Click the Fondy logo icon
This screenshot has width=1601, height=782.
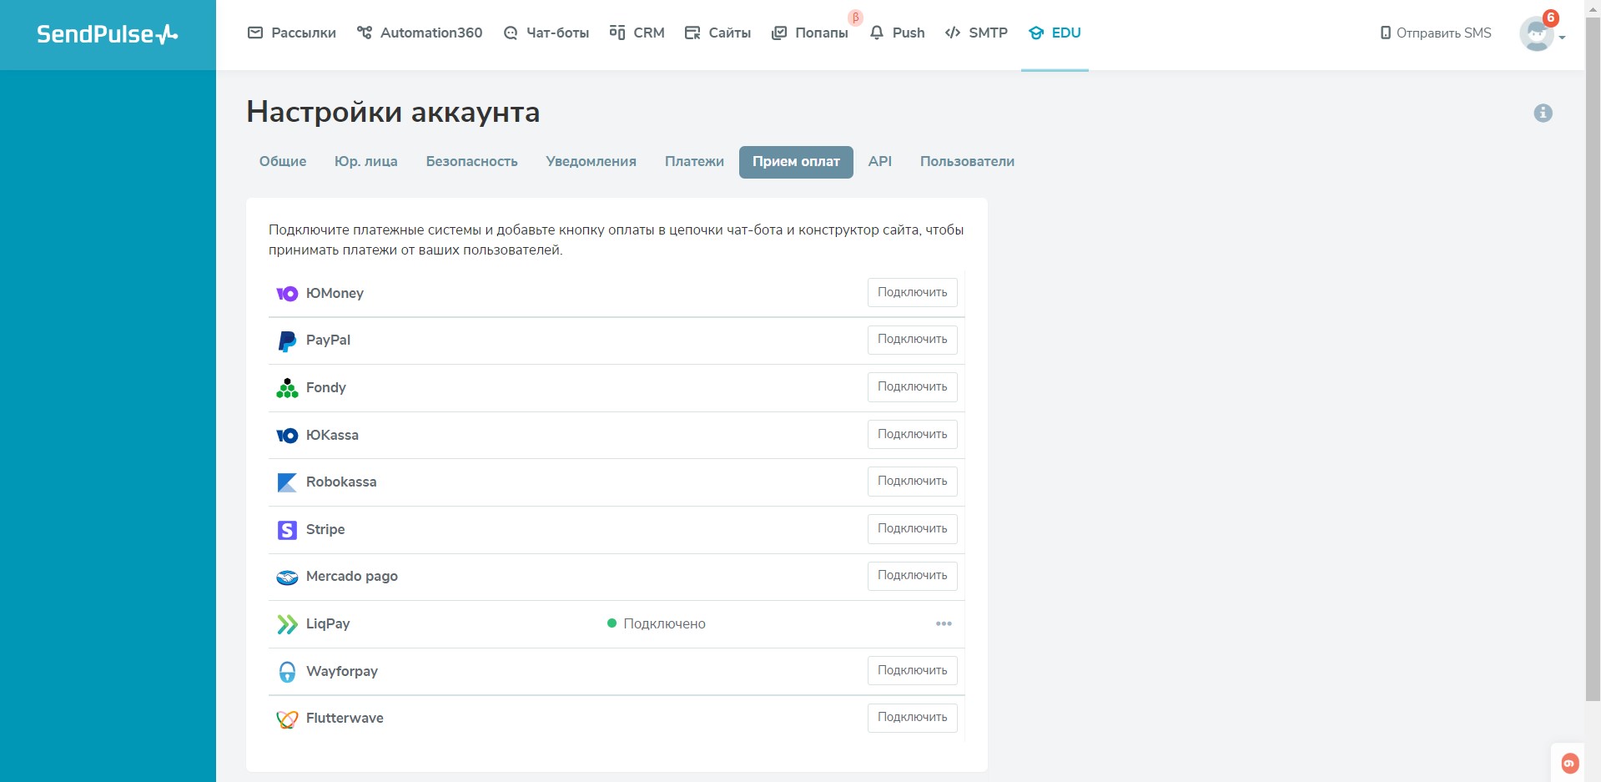pyautogui.click(x=287, y=388)
